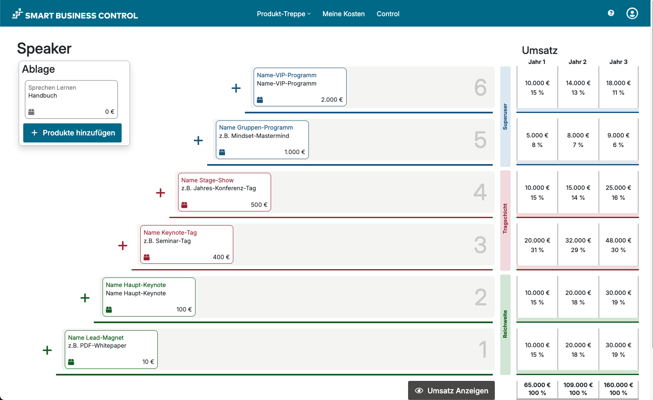Go to the Control menu item
The image size is (653, 400).
(x=388, y=14)
